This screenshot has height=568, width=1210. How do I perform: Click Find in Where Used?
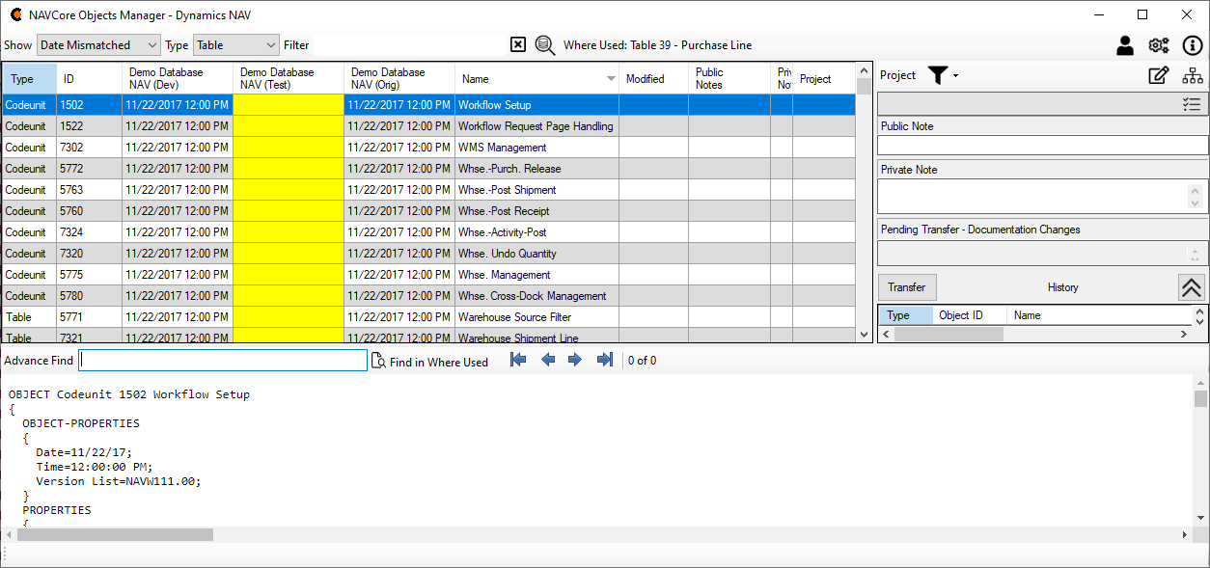[430, 362]
